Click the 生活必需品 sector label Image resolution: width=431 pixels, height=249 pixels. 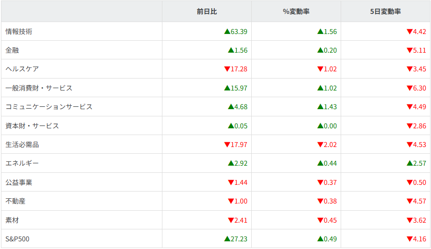[22, 145]
